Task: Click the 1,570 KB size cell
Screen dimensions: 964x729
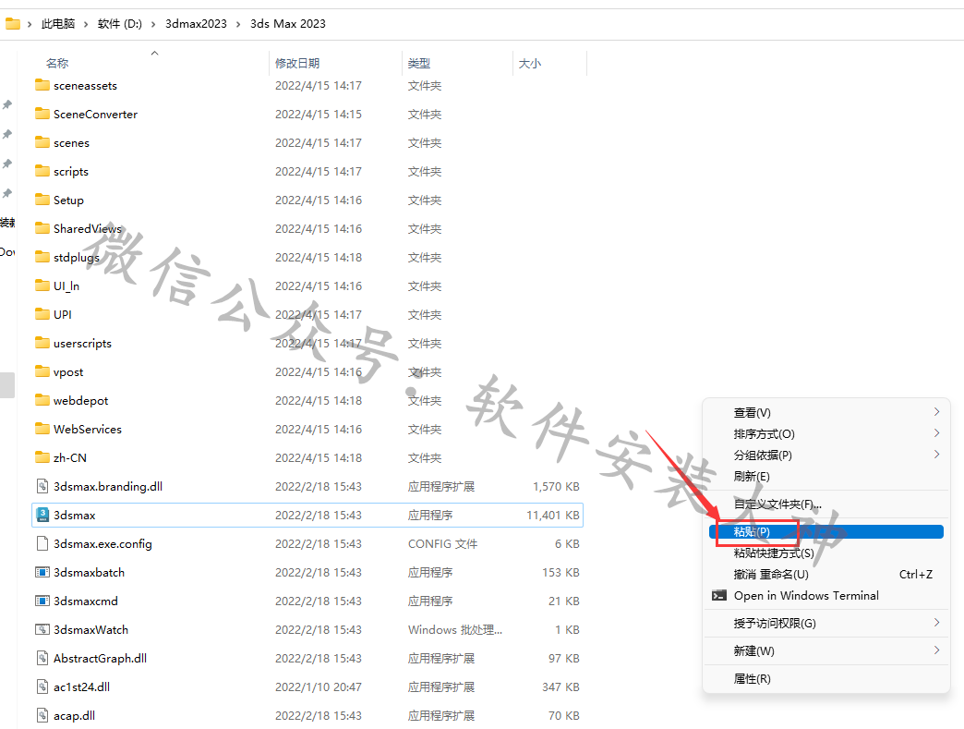Action: [556, 486]
